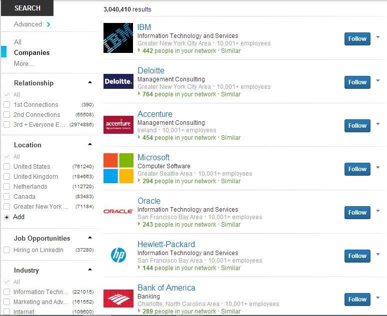The height and width of the screenshot is (316, 387).
Task: Open the HP round logo
Action: (118, 255)
